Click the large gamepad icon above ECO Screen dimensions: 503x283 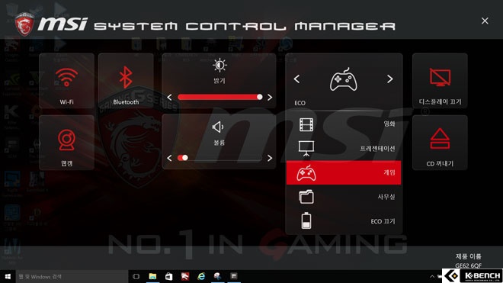tap(343, 79)
